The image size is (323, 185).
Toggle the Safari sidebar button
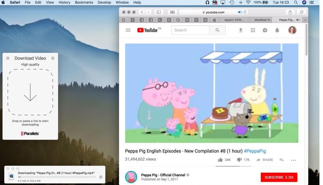point(159,12)
